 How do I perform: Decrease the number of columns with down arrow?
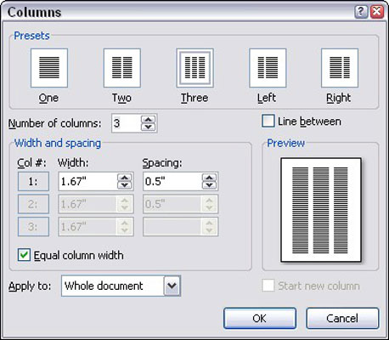[149, 127]
